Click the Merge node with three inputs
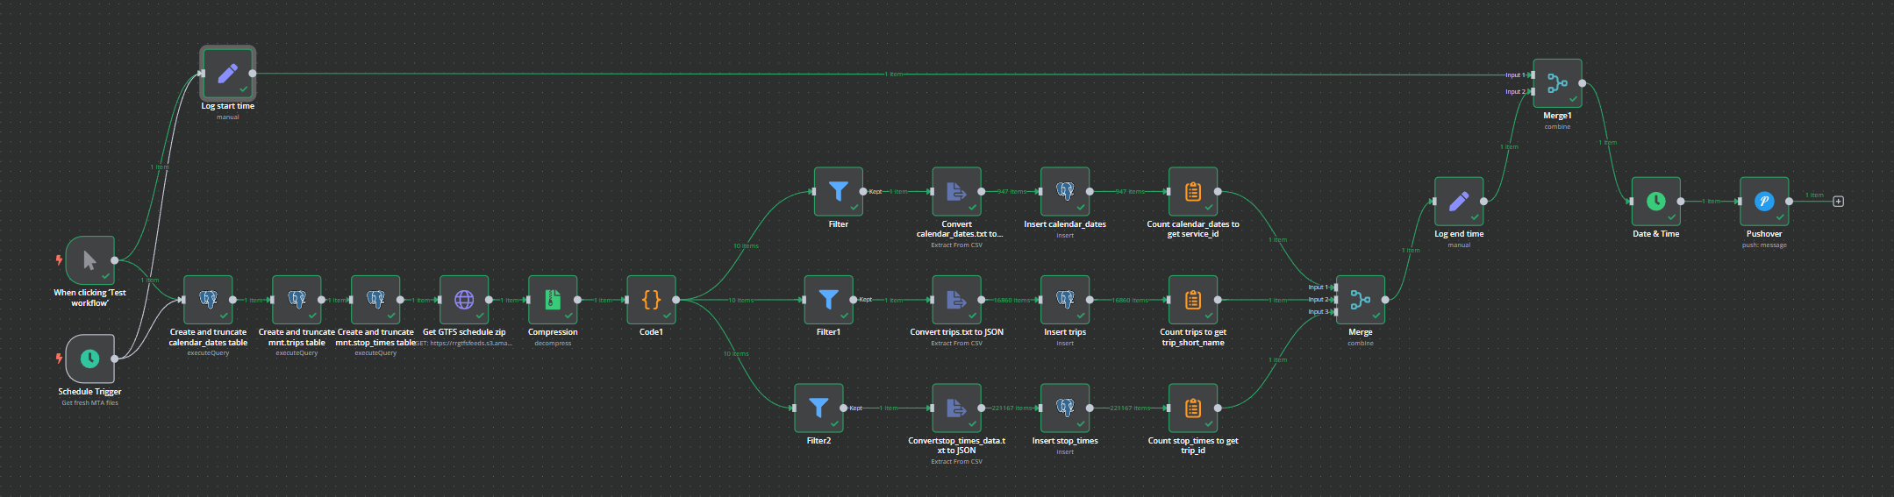The height and width of the screenshot is (497, 1894). (x=1360, y=300)
